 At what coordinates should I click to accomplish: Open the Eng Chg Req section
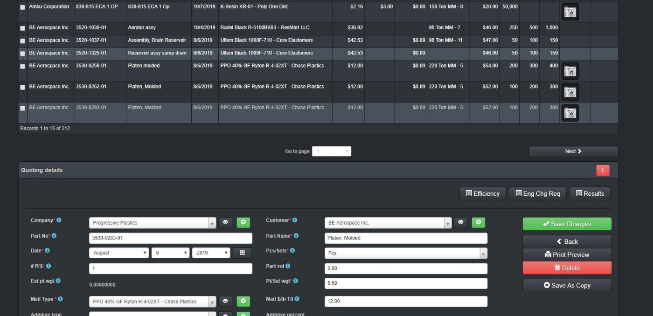[x=538, y=193]
